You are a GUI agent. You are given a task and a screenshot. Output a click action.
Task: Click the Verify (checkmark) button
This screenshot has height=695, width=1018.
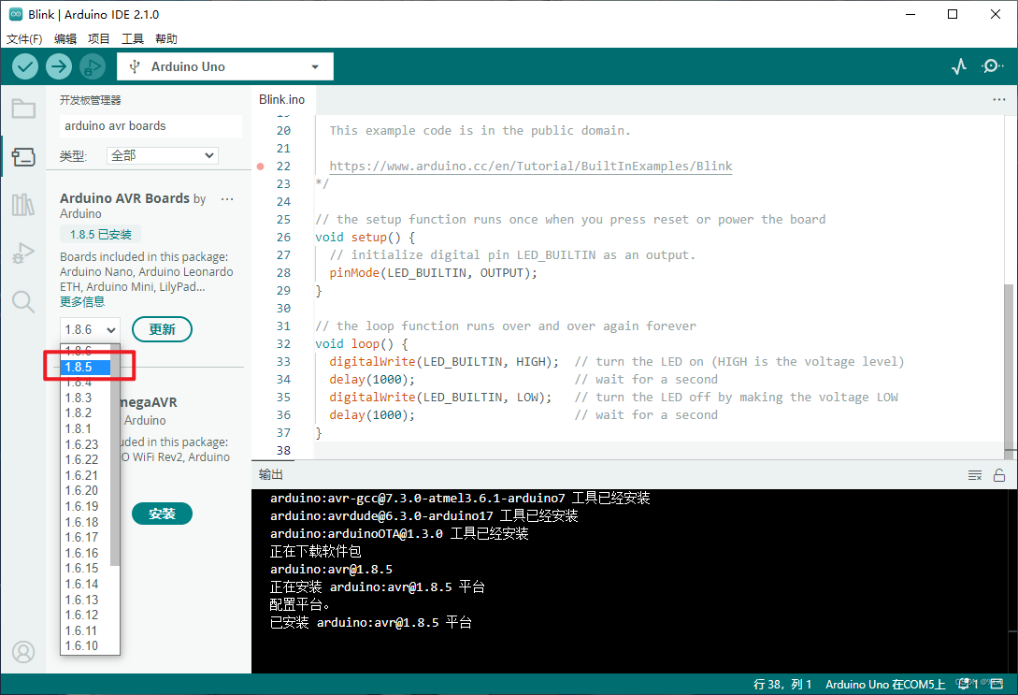point(25,66)
